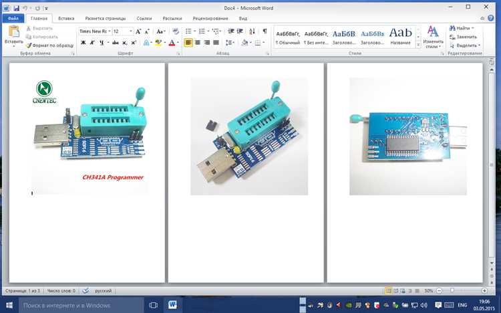Click the bulleted list icon
The width and height of the screenshot is (501, 313).
188,31
